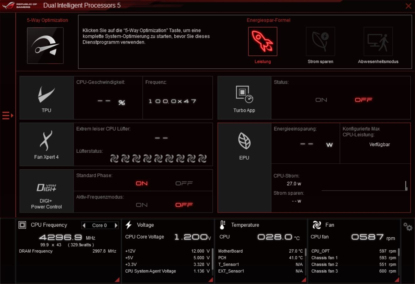The width and height of the screenshot is (415, 284).
Task: Select the Leistung rocket power mode
Action: coord(263,41)
